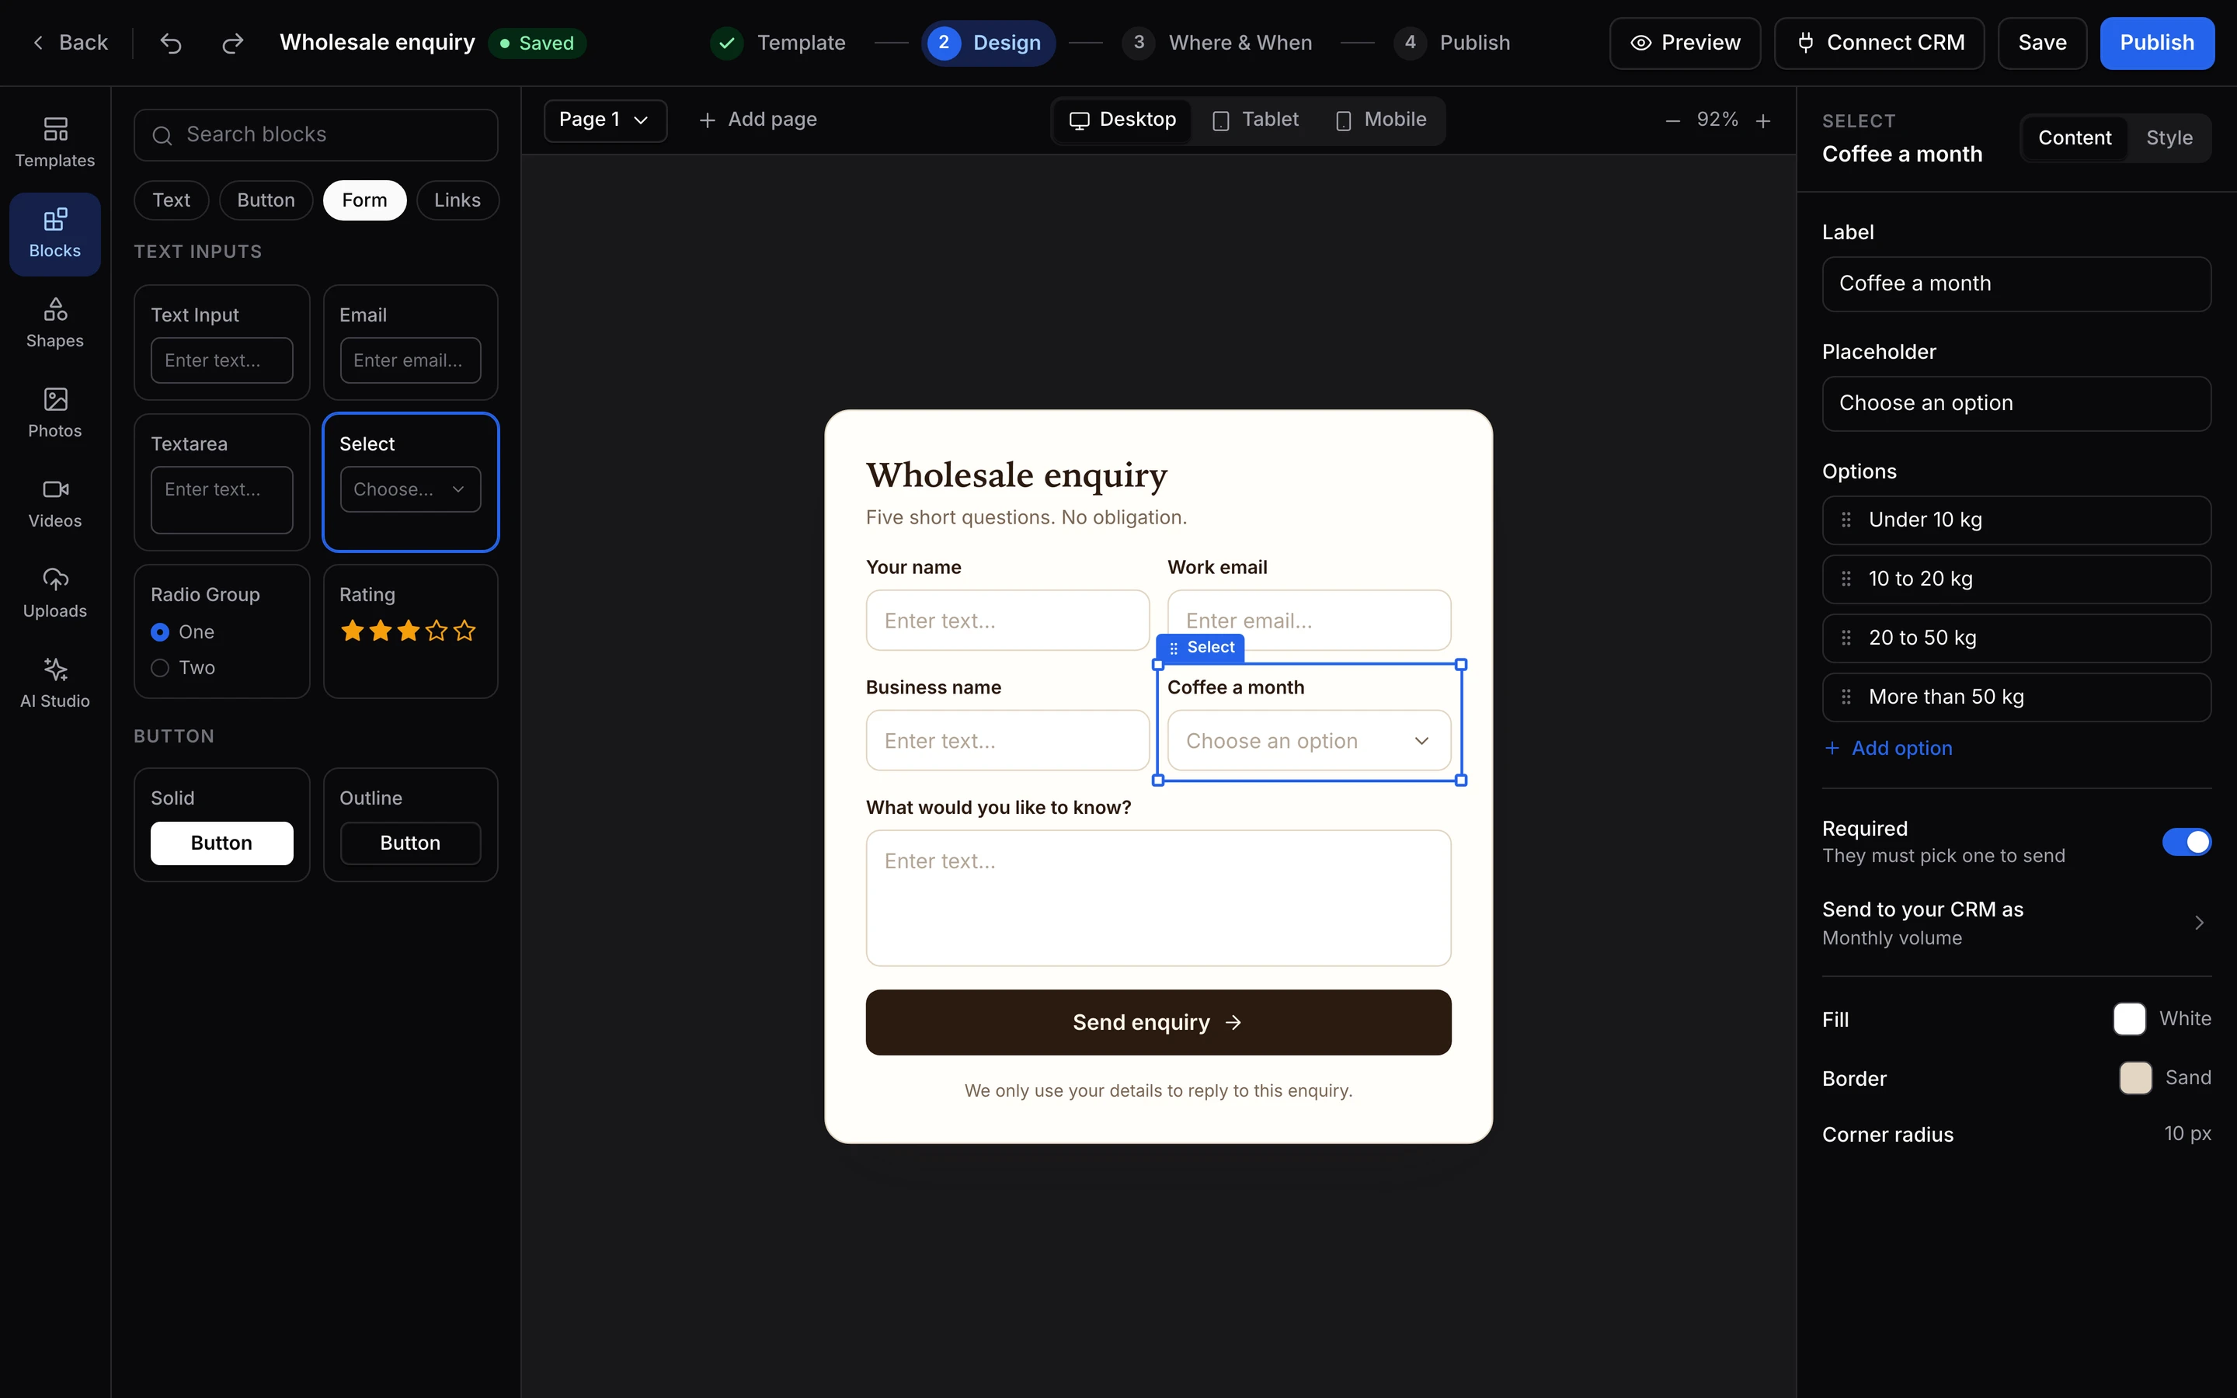Screen dimensions: 2237x1398
Task: Toggle the Required switch off
Action: point(2187,841)
